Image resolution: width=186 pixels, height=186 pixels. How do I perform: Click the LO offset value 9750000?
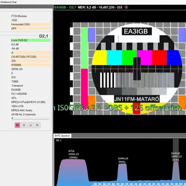pyautogui.click(x=31, y=65)
